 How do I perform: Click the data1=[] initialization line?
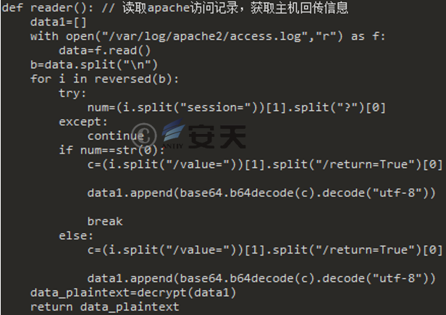point(59,22)
